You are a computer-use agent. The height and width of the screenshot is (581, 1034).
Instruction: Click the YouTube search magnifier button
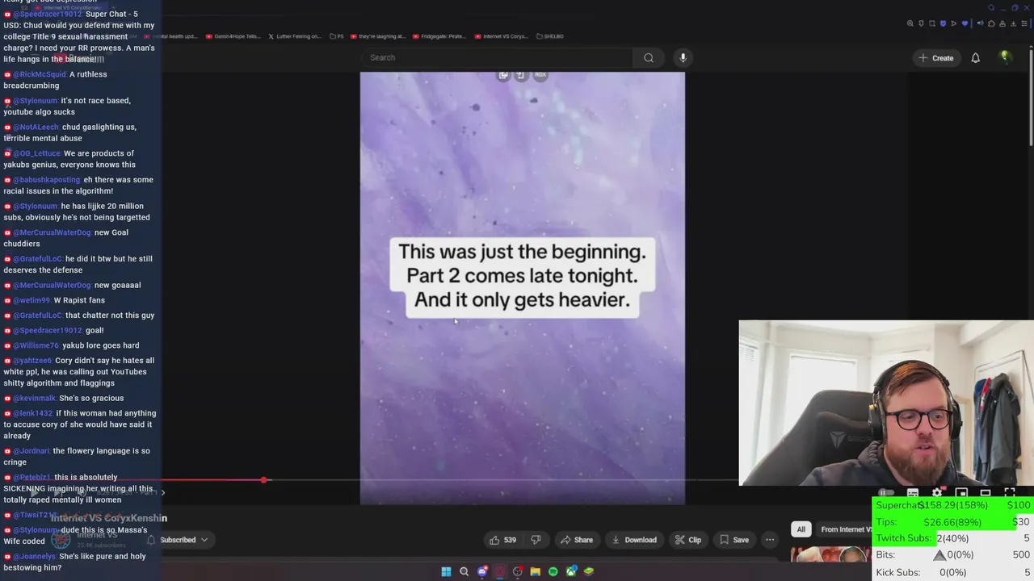point(649,57)
